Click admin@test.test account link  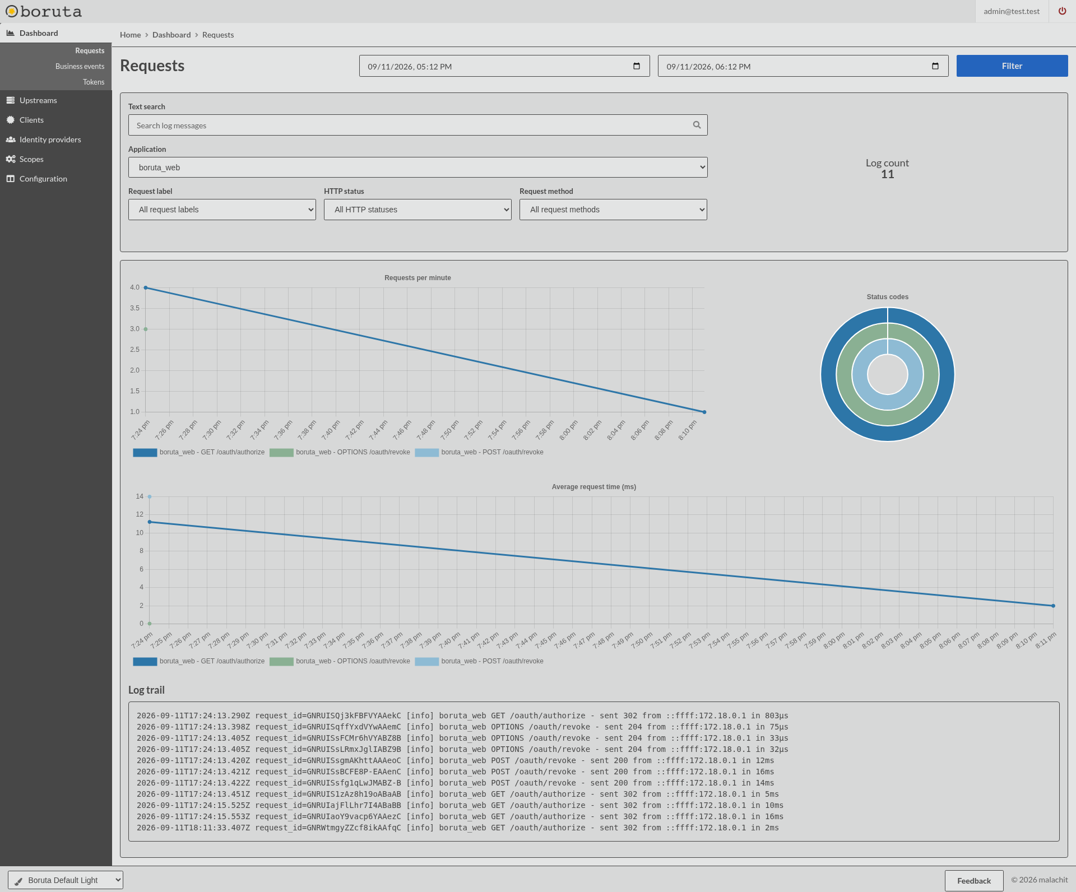[x=1011, y=11]
